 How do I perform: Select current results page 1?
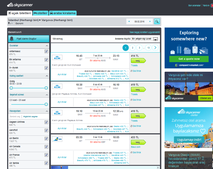pos(126,48)
